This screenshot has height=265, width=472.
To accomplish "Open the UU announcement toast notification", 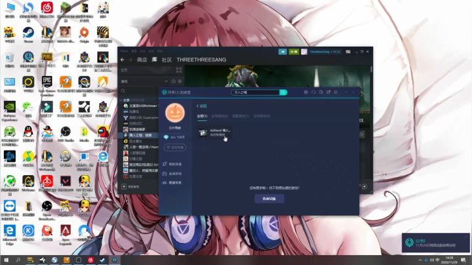I will 435,243.
